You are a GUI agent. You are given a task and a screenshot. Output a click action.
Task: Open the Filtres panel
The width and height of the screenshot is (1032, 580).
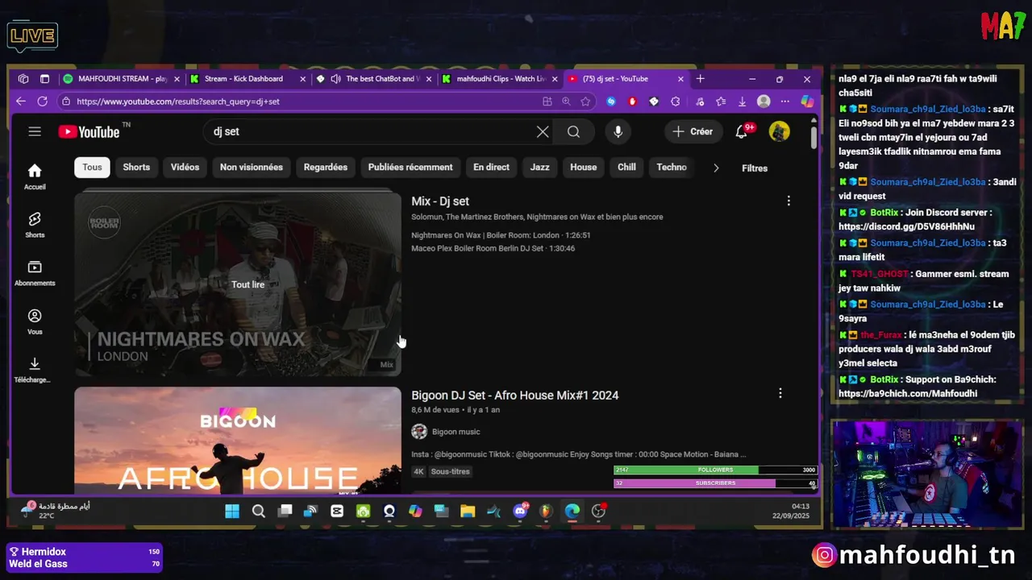point(755,168)
